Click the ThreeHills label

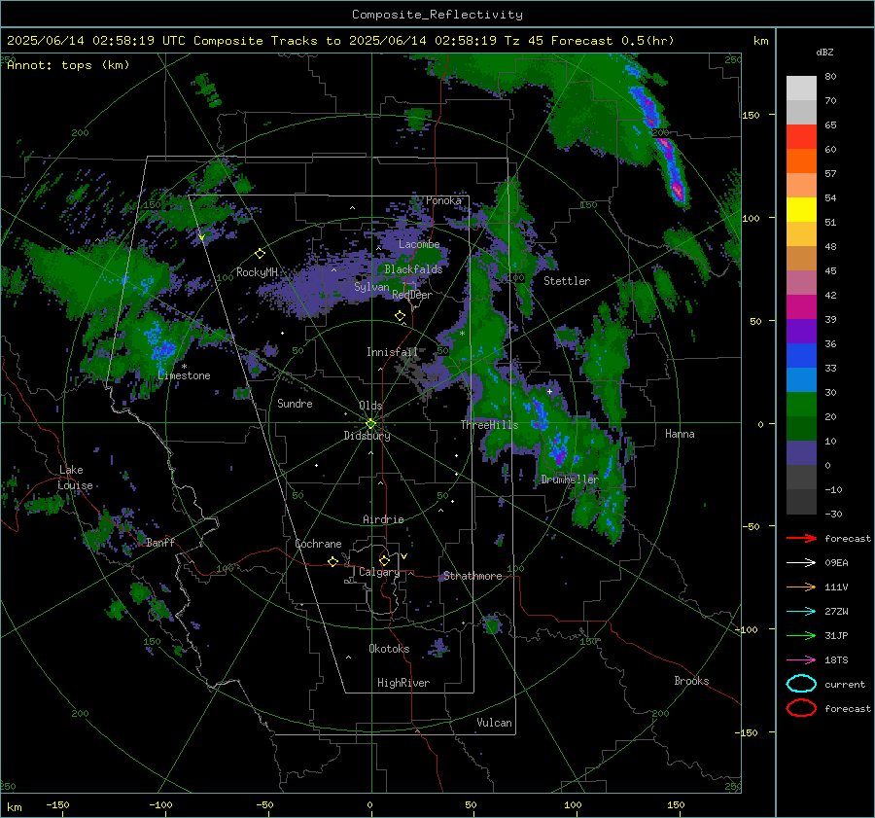489,425
